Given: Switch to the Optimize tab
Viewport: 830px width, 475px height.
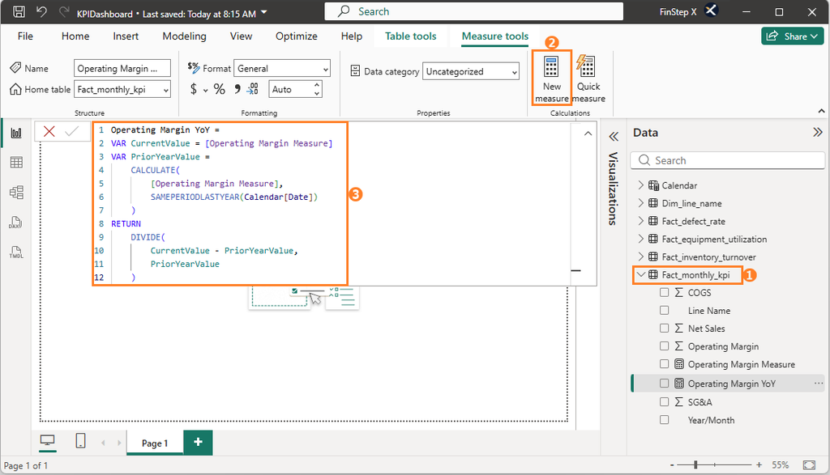Looking at the screenshot, I should click(297, 36).
